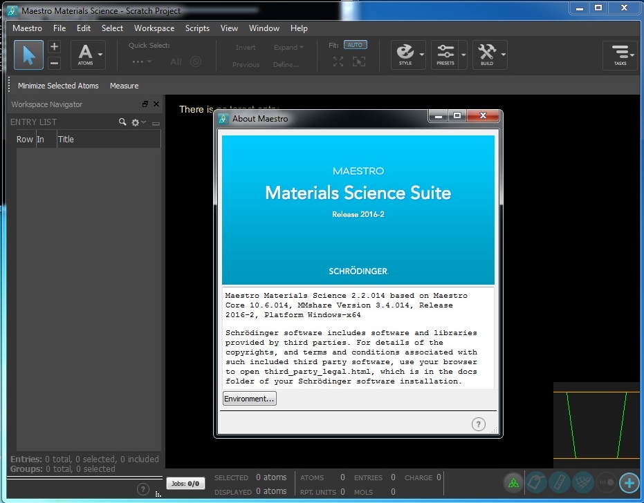Open the Tasks menu icon
The width and height of the screenshot is (644, 503).
620,55
